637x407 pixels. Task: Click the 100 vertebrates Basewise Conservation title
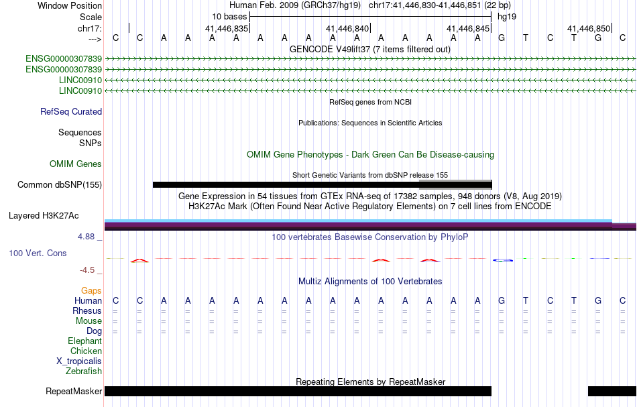370,237
